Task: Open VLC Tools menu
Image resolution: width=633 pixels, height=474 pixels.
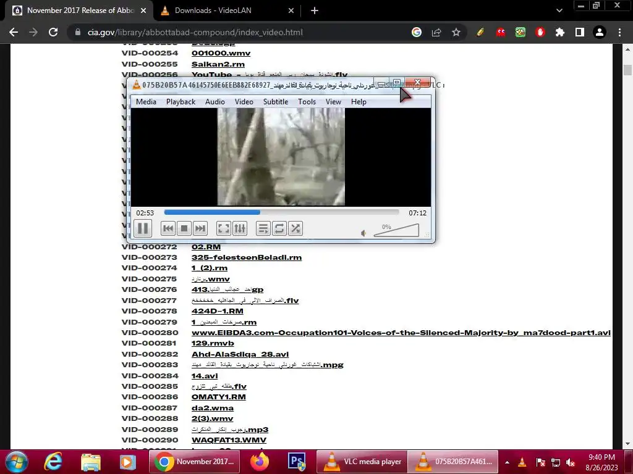Action: click(x=307, y=102)
